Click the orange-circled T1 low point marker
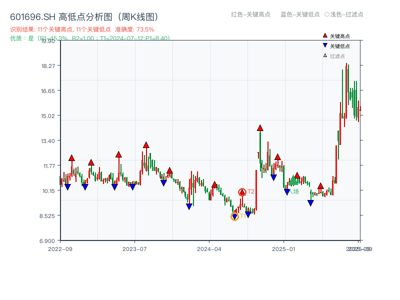Viewport: 400px width, 300px height. pyautogui.click(x=234, y=216)
